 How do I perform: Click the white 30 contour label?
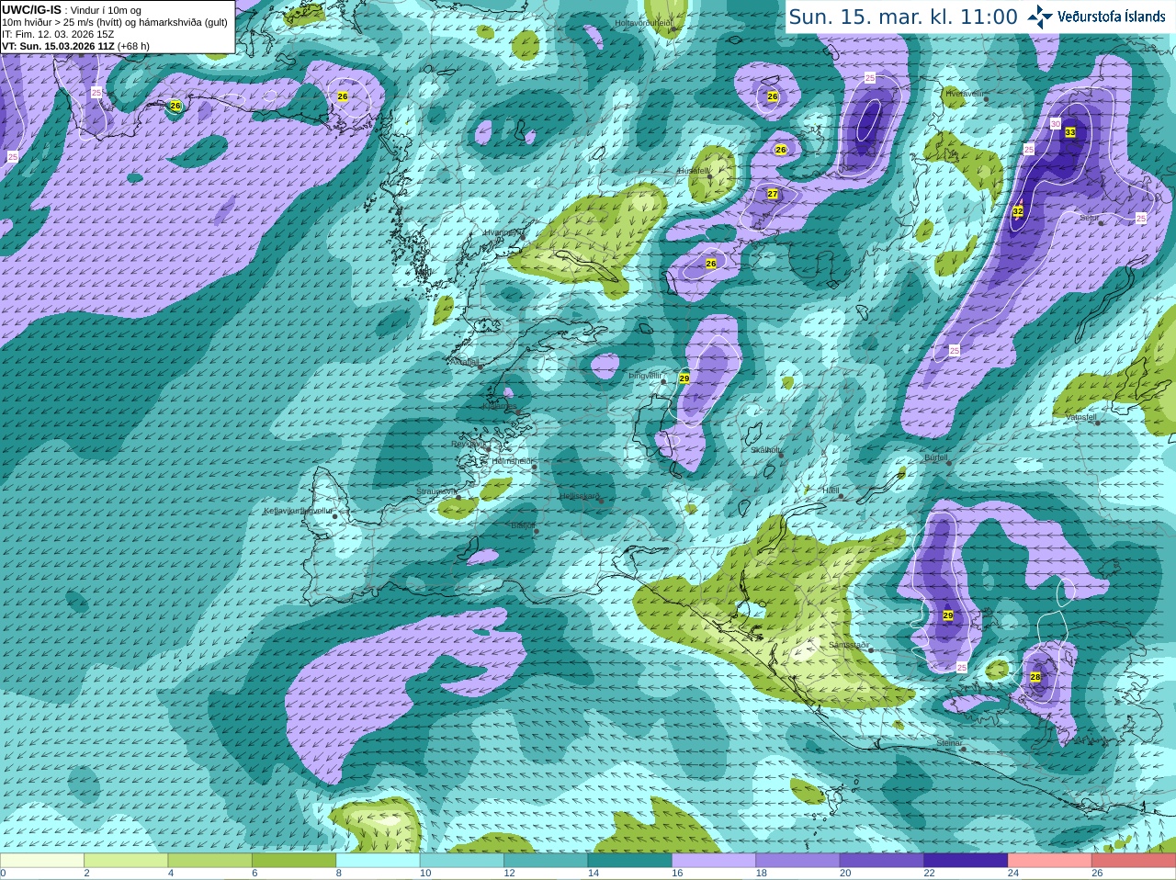[x=1056, y=123]
